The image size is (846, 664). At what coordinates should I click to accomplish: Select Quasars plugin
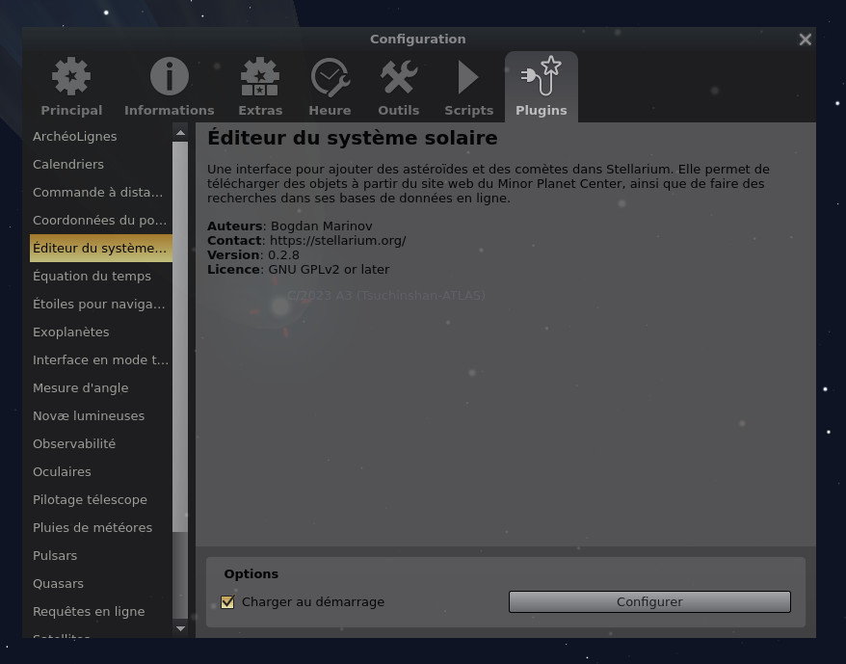coord(101,584)
